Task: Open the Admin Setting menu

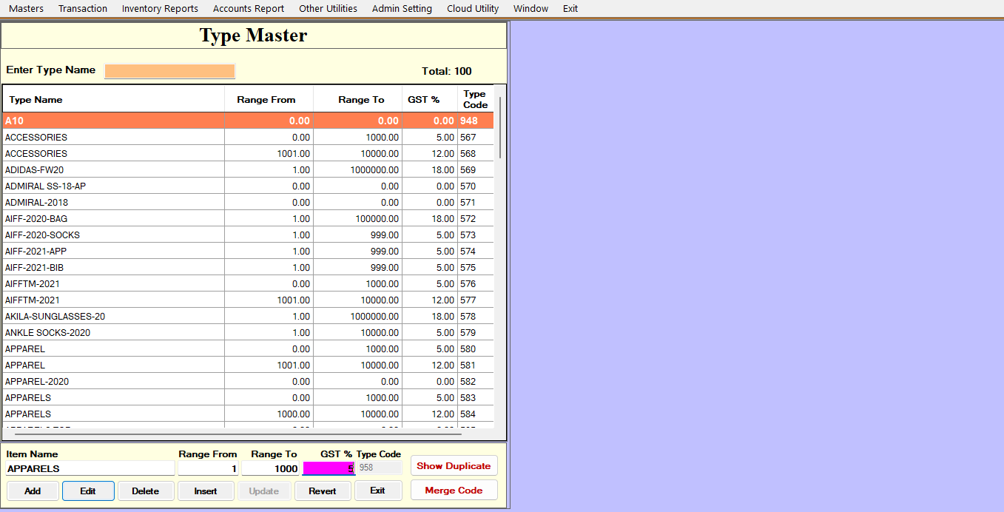Action: (402, 9)
